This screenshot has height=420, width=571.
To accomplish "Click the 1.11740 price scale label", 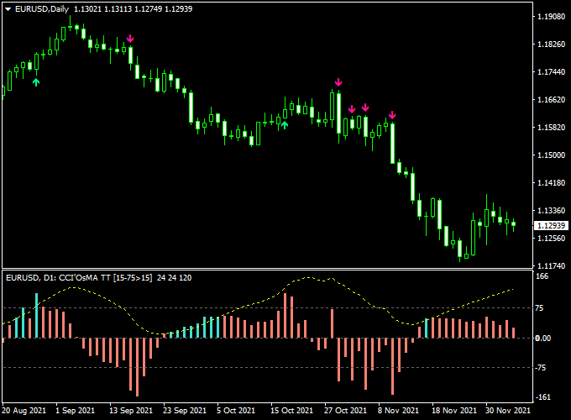I will pos(552,265).
